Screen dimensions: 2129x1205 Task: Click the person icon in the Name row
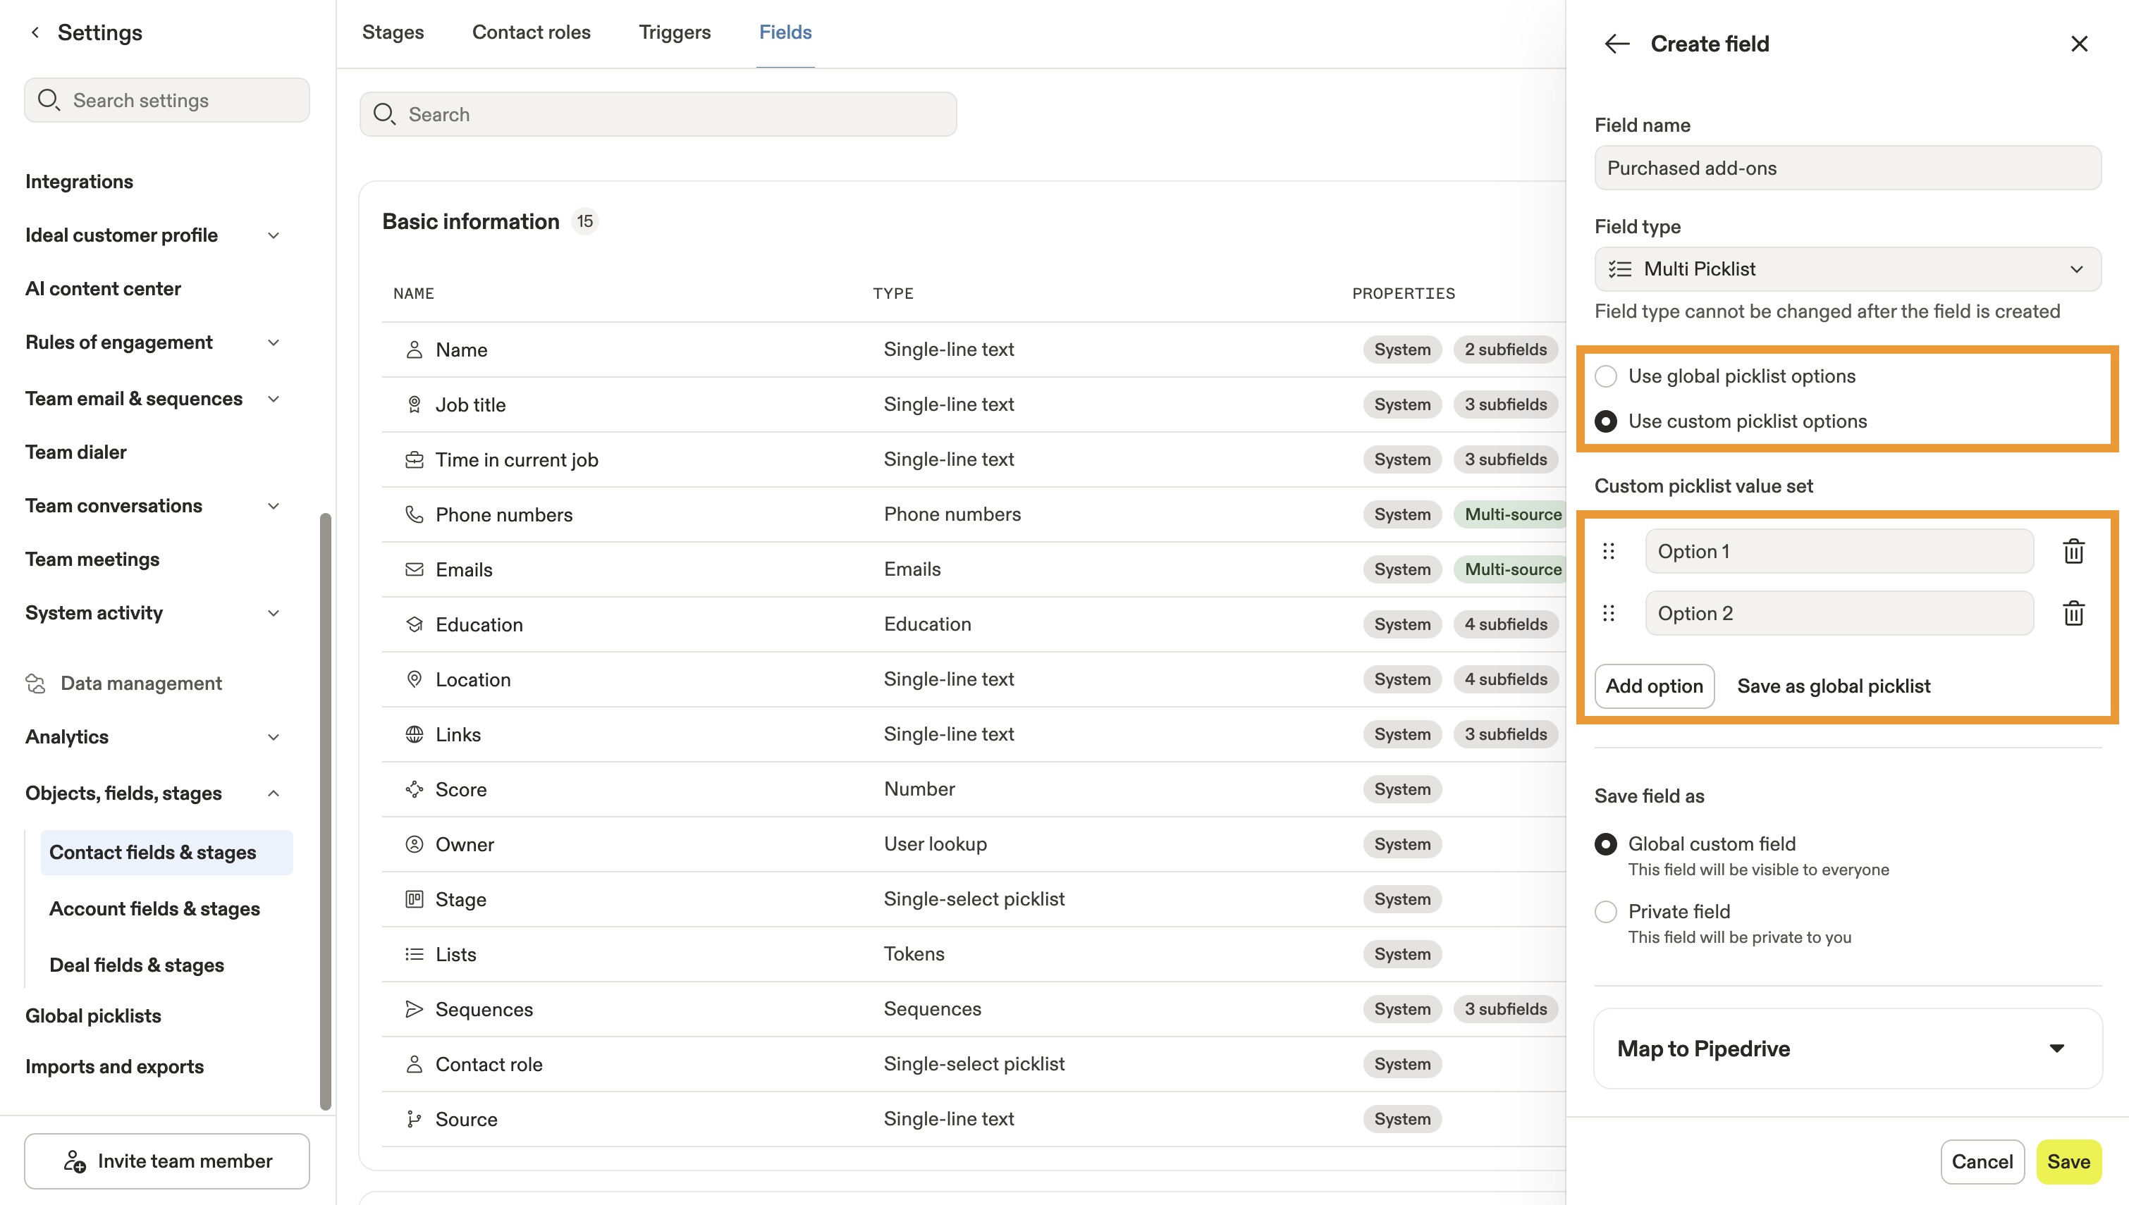coord(414,350)
